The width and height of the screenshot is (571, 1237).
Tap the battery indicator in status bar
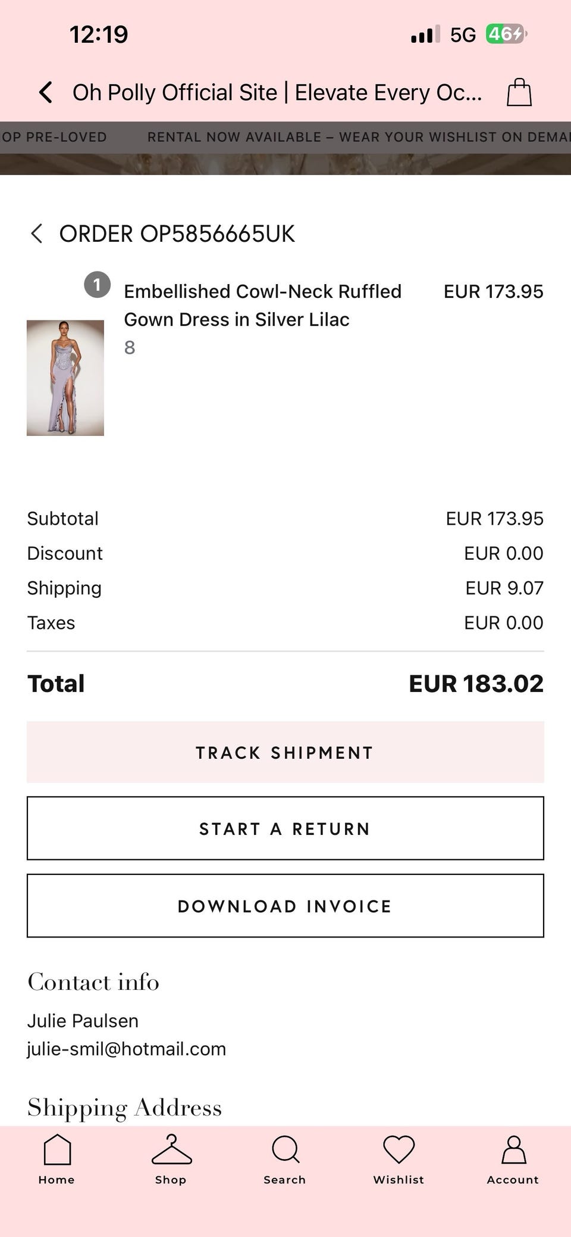[506, 35]
